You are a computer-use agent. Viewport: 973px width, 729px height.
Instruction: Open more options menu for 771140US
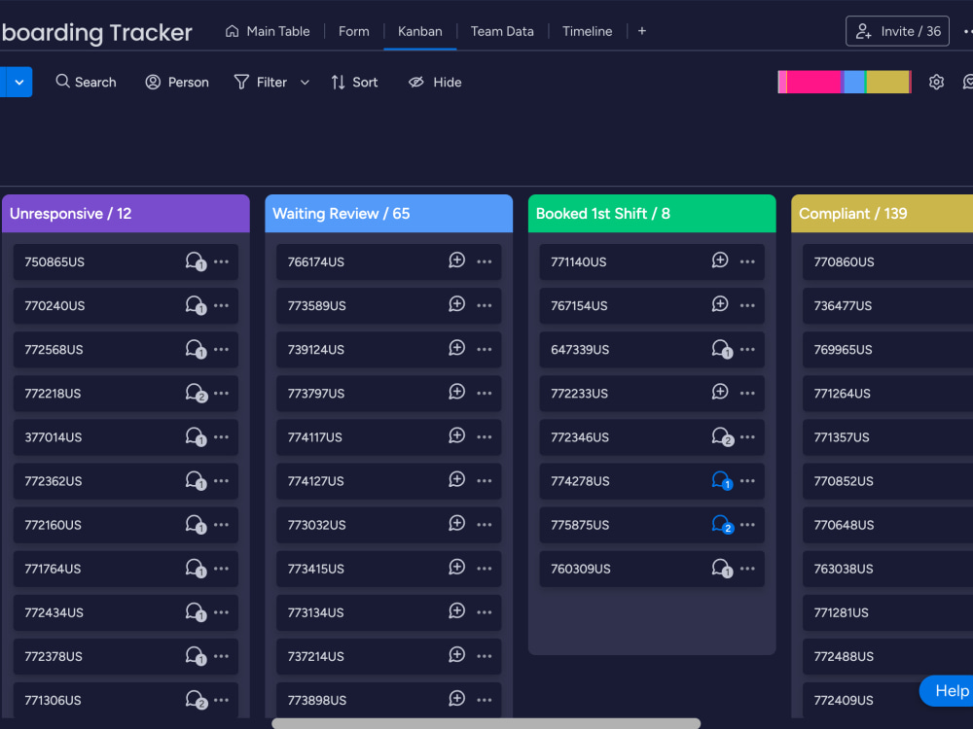click(747, 261)
